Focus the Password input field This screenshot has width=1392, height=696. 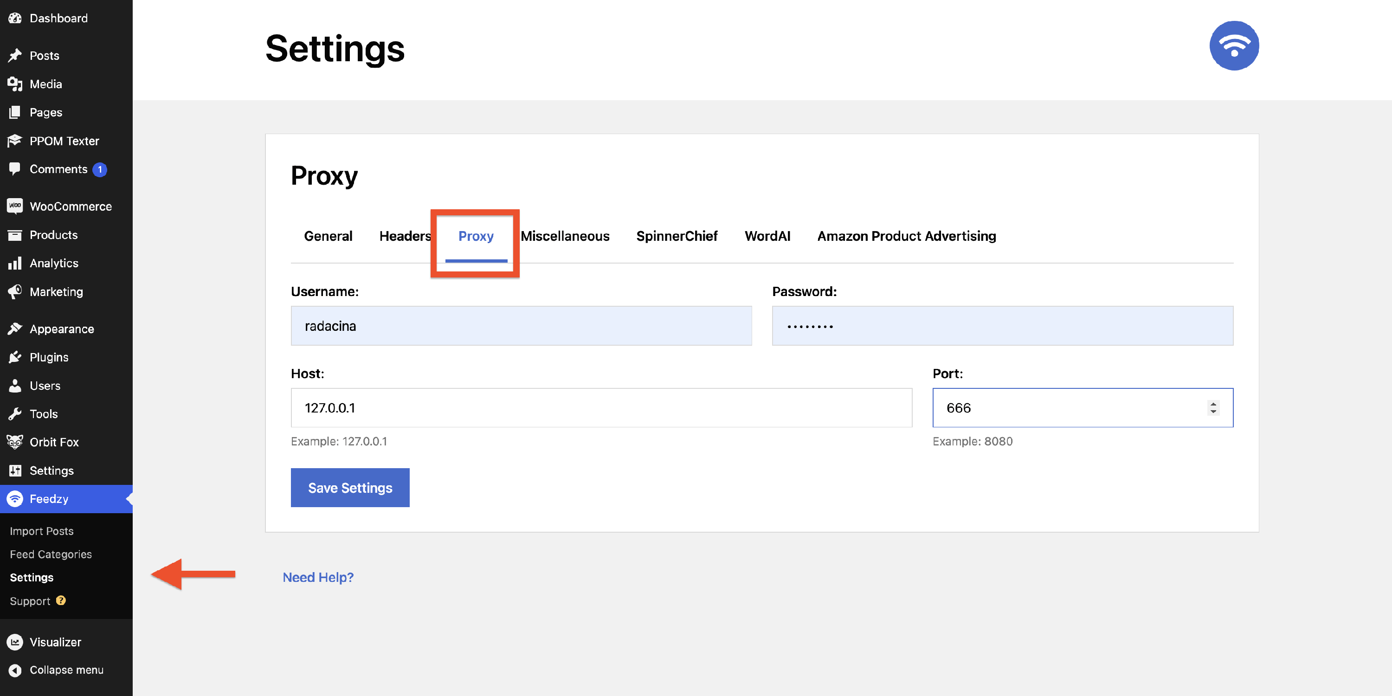(x=1002, y=326)
